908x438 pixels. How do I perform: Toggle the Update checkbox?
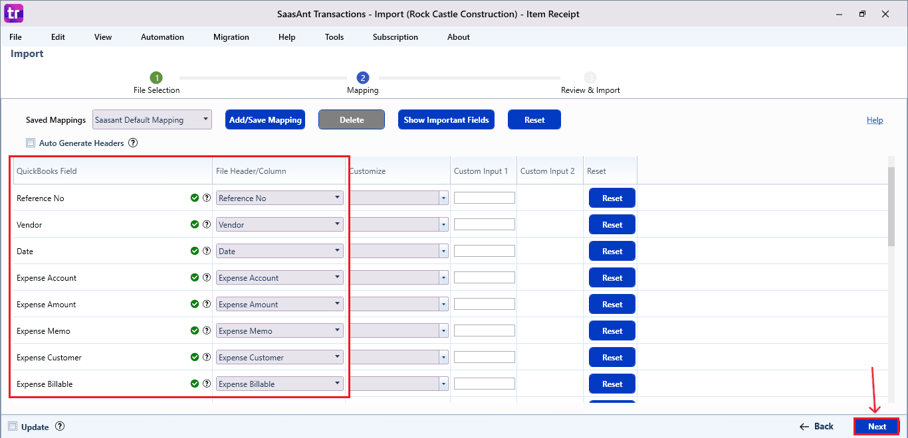click(x=13, y=427)
